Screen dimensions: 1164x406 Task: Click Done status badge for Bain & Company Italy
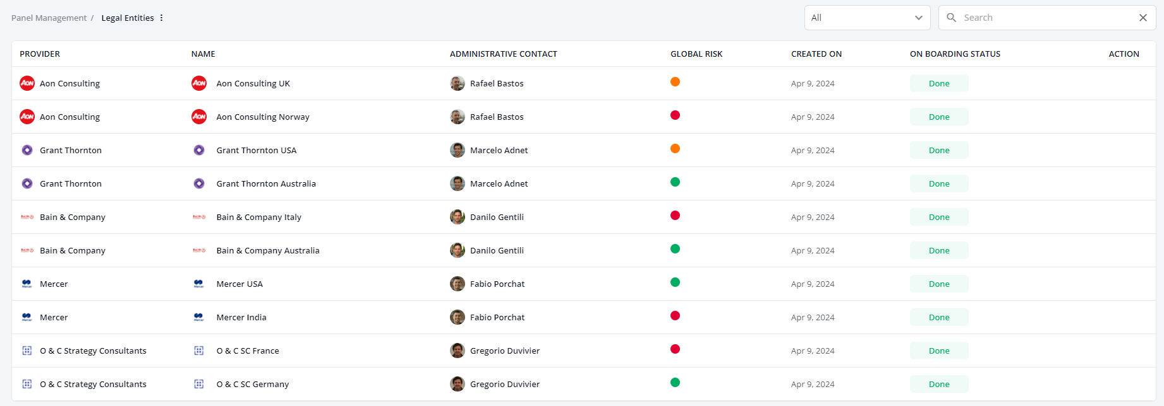(x=939, y=217)
